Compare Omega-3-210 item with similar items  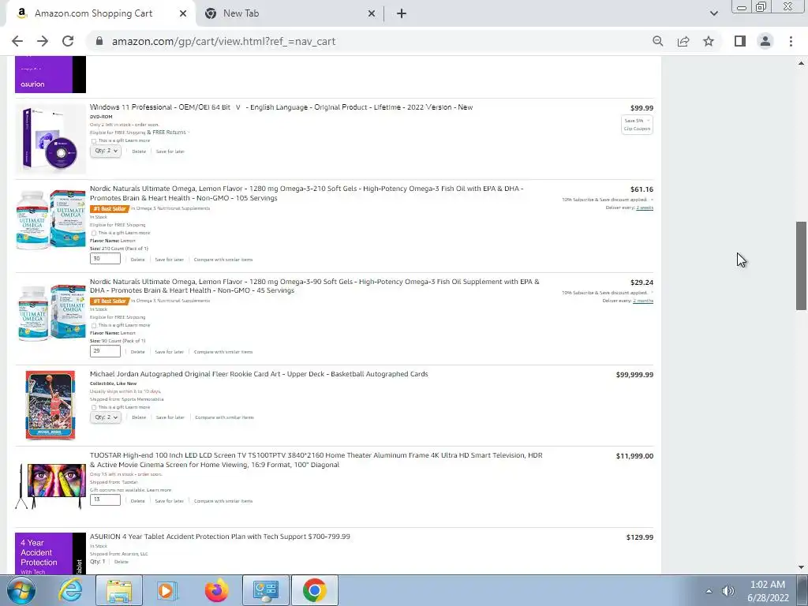[x=223, y=260]
